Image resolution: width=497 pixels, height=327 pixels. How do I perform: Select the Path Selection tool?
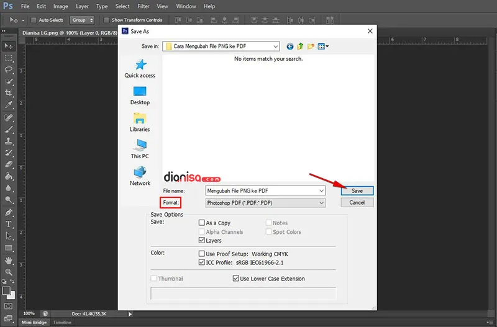point(9,236)
